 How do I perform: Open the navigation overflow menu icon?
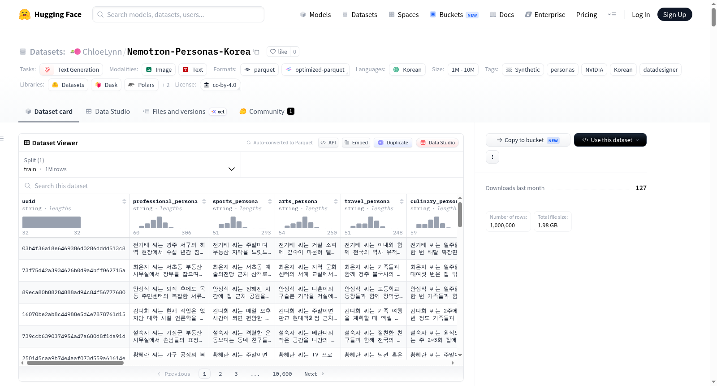[x=612, y=14]
